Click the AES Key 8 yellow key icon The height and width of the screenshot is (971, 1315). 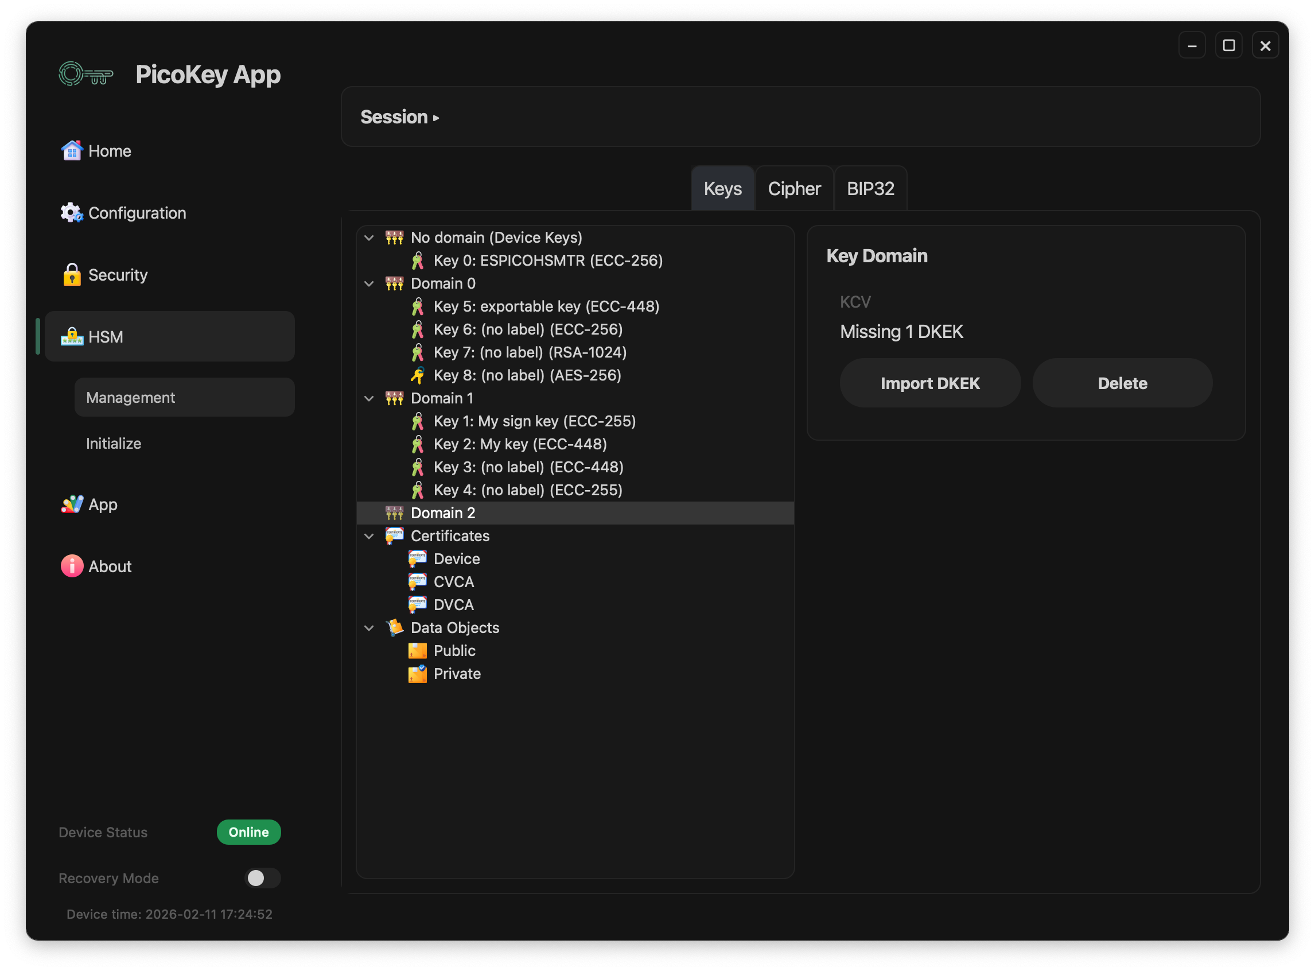click(417, 375)
